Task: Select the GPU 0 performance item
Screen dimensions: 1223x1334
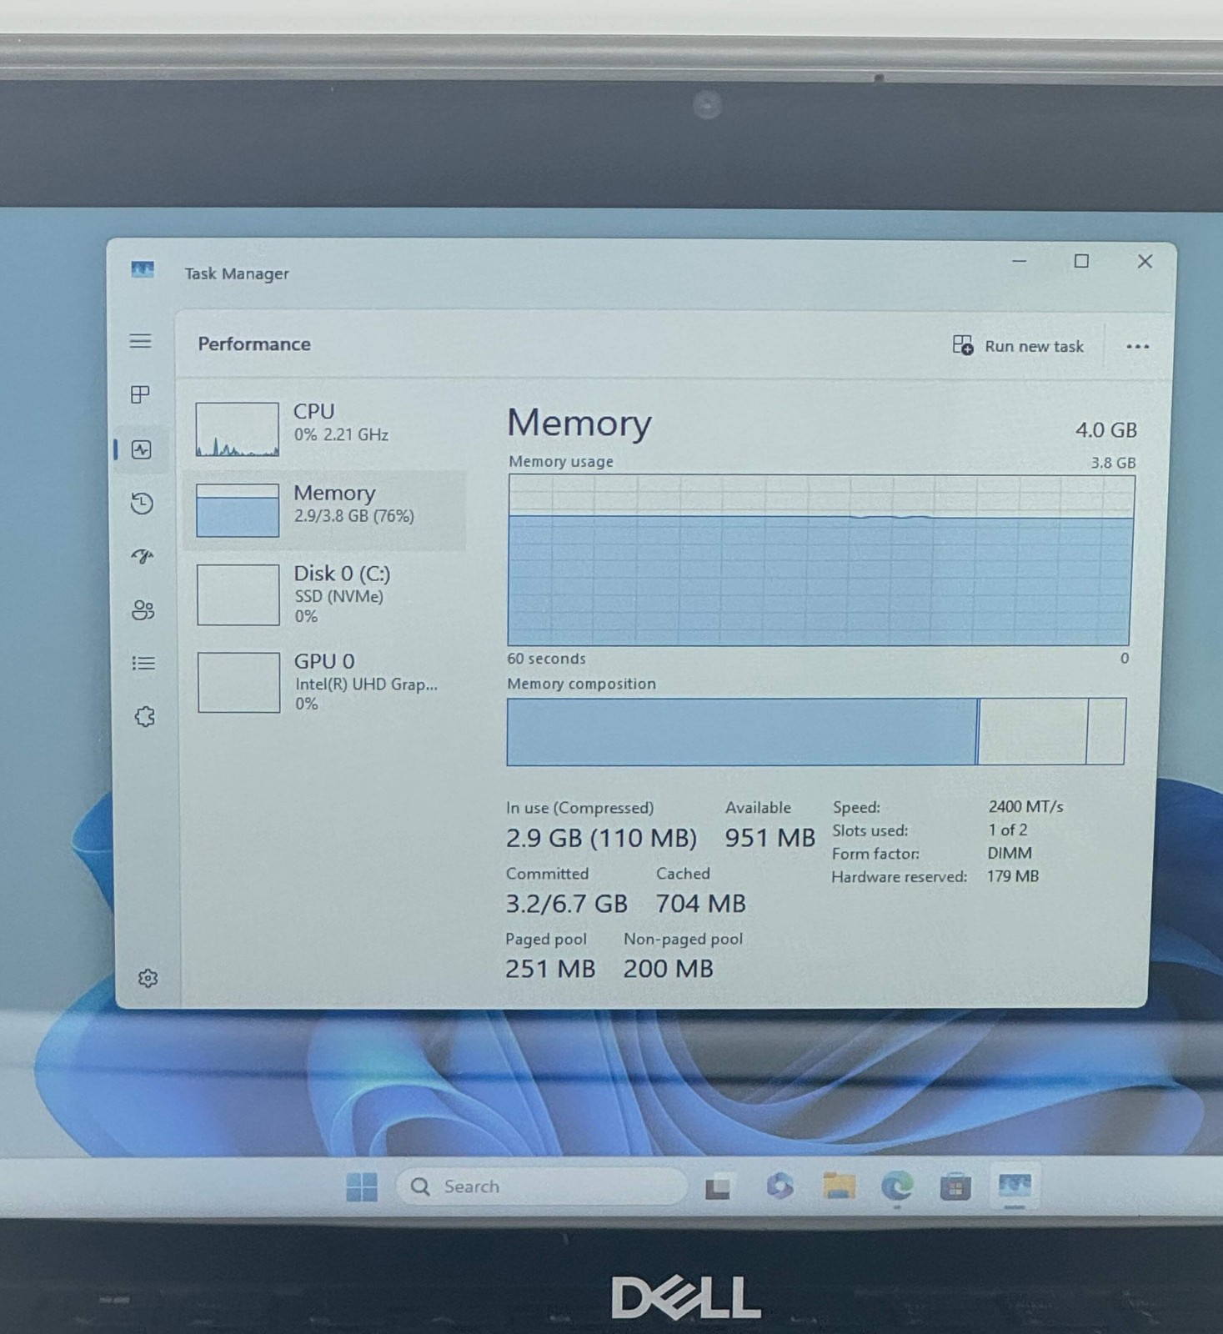Action: [x=325, y=682]
